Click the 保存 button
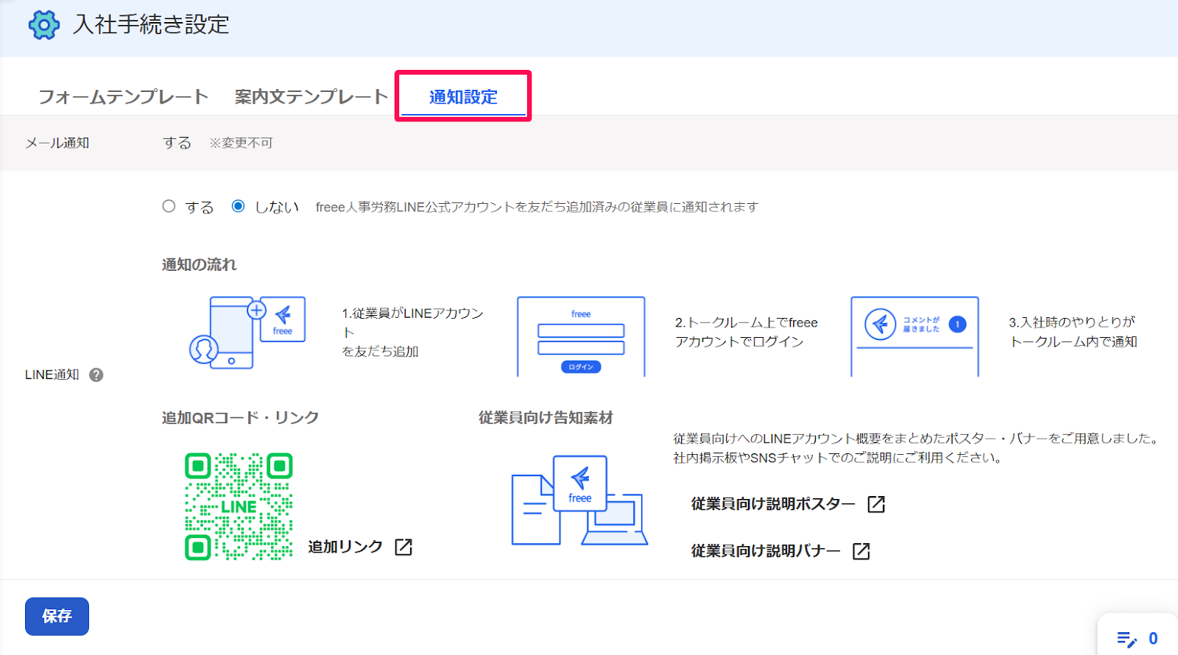Image resolution: width=1178 pixels, height=655 pixels. pos(57,616)
